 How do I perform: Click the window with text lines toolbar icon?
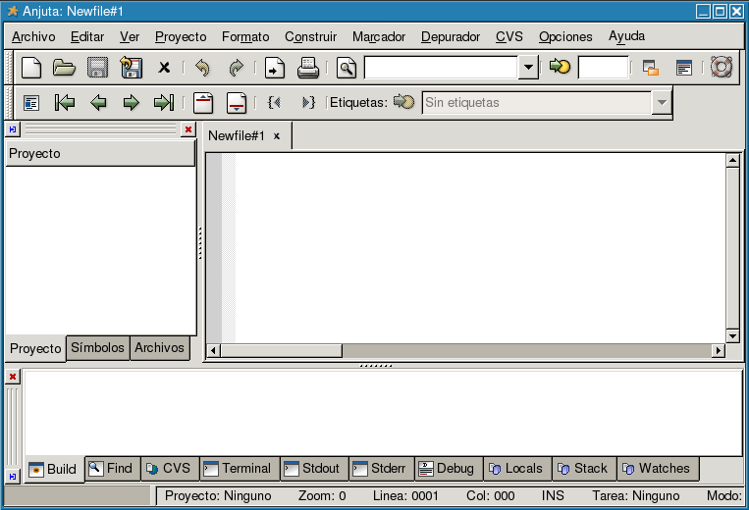coord(684,68)
